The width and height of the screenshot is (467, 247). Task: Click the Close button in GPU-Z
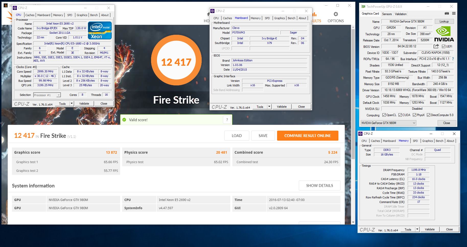coord(447,123)
